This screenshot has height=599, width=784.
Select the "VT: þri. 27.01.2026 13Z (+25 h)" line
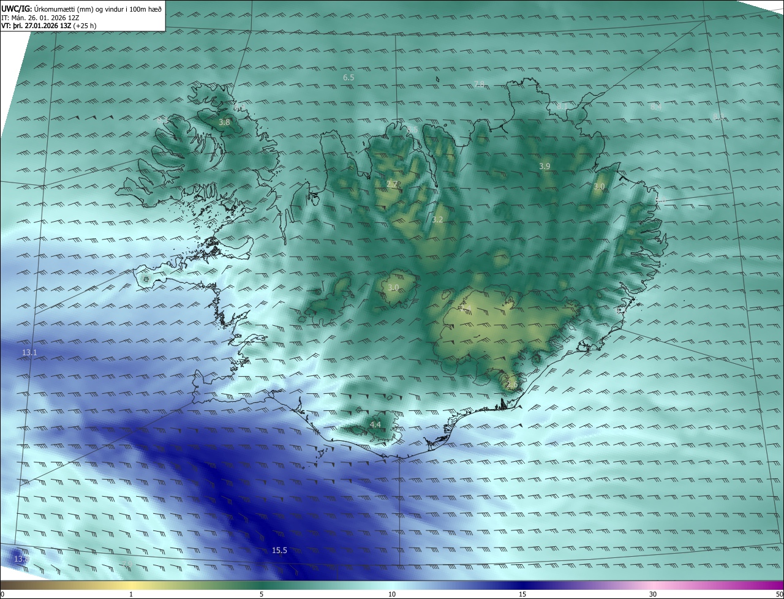click(49, 26)
